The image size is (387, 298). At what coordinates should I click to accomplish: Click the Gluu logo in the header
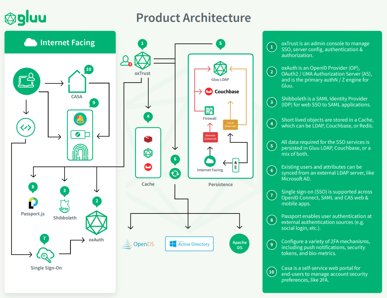[25, 18]
